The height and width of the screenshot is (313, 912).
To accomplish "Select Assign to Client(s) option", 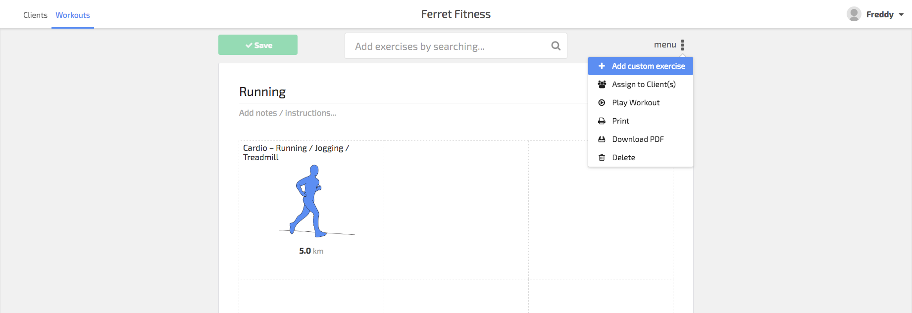I will [x=640, y=85].
